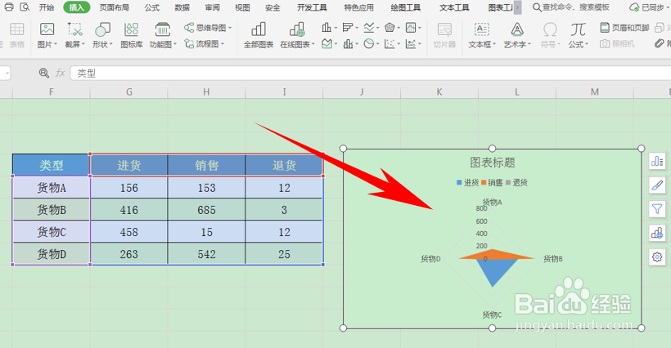Select cell containing 685

[206, 210]
